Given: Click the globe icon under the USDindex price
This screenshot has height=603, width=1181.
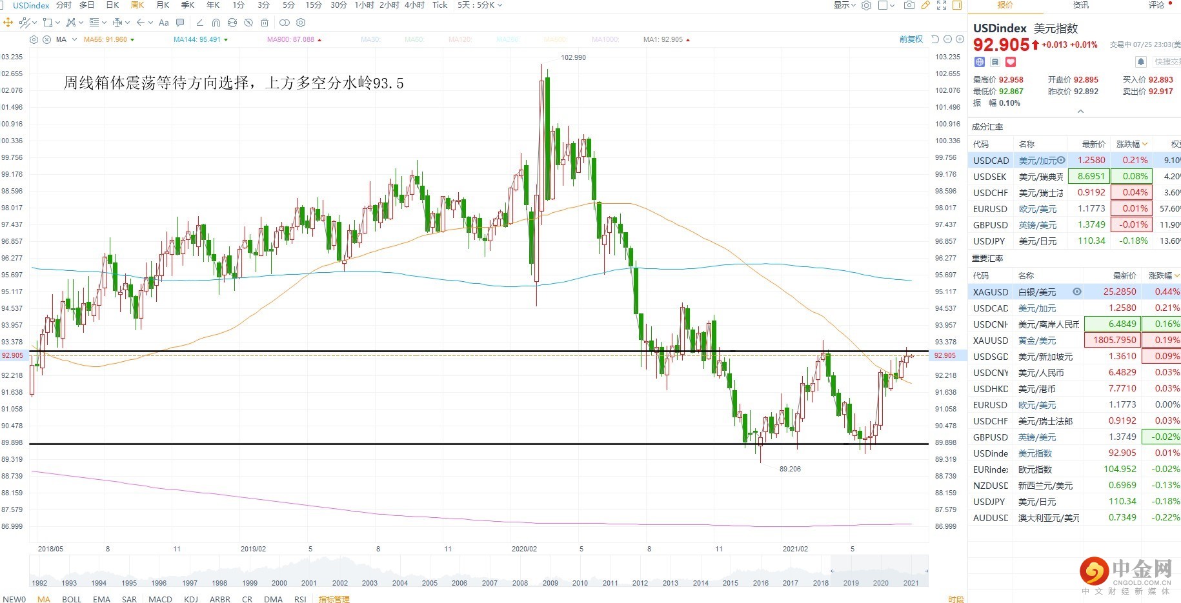Looking at the screenshot, I should (980, 62).
